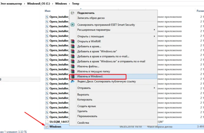Click the disc icon beside Подключить
204x133 pixels.
pos(73,13)
